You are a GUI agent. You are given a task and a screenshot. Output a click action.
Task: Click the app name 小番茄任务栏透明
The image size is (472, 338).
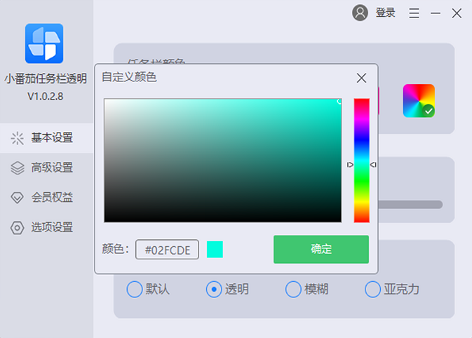tap(46, 79)
